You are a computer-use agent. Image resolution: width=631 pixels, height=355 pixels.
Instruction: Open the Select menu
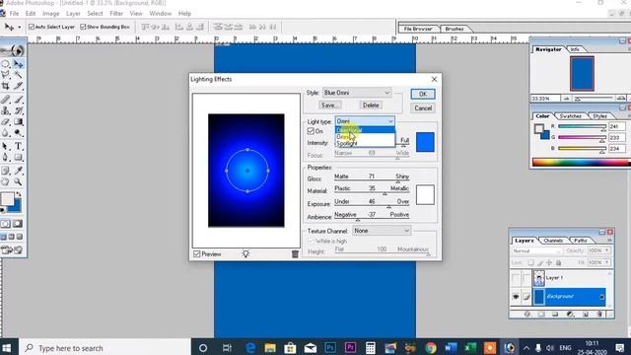(95, 13)
